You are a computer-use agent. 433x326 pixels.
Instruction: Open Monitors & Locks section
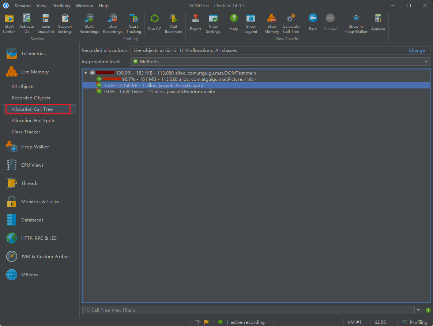39,201
